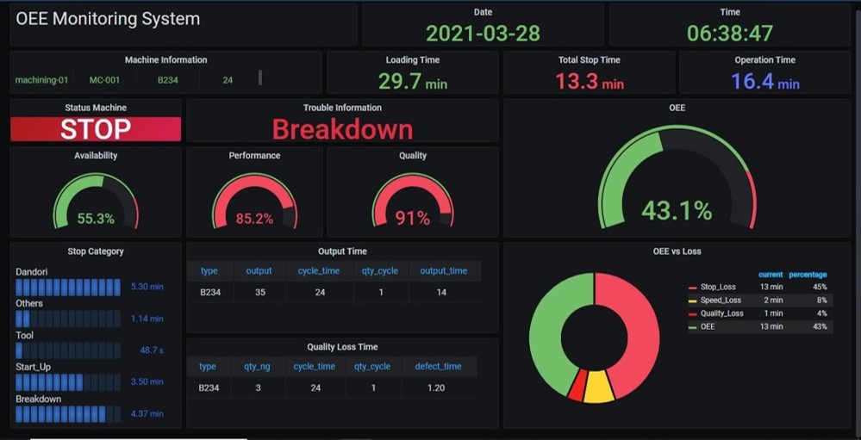Click the Speed_Loss yellow legend color marker
861x440 pixels.
[692, 301]
